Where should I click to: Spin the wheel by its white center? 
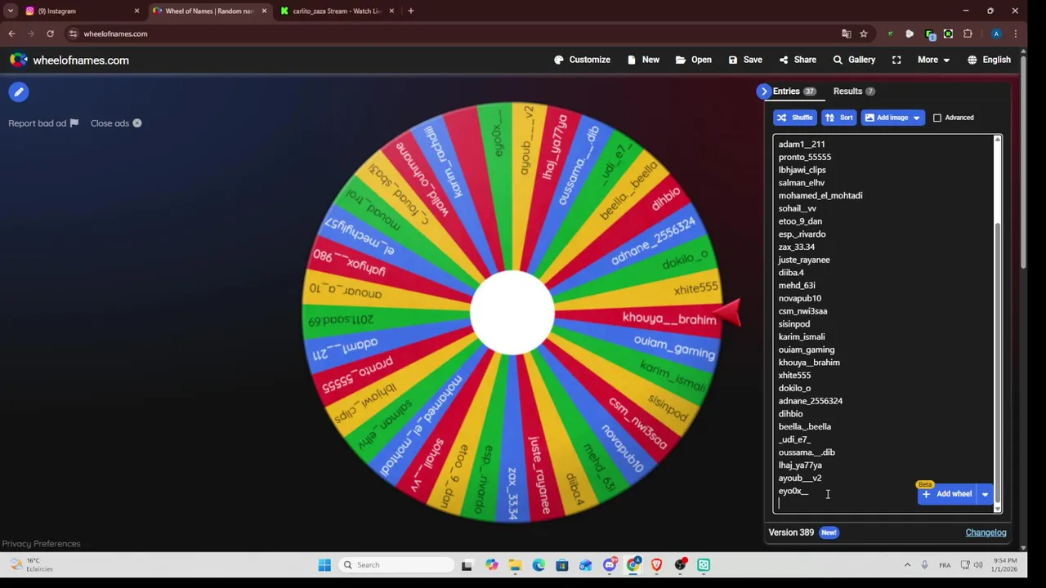(512, 313)
